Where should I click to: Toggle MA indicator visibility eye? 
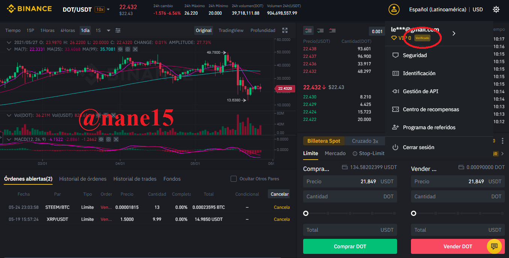pos(120,49)
